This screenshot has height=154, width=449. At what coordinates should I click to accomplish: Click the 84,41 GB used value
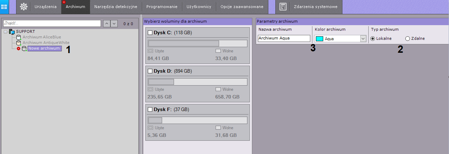tap(158, 58)
